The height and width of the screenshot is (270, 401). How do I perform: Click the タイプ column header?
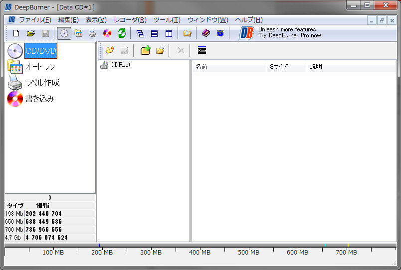tap(15, 205)
